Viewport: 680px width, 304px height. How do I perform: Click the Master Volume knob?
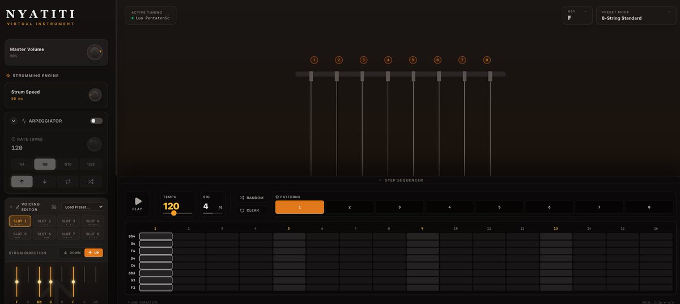(x=95, y=52)
